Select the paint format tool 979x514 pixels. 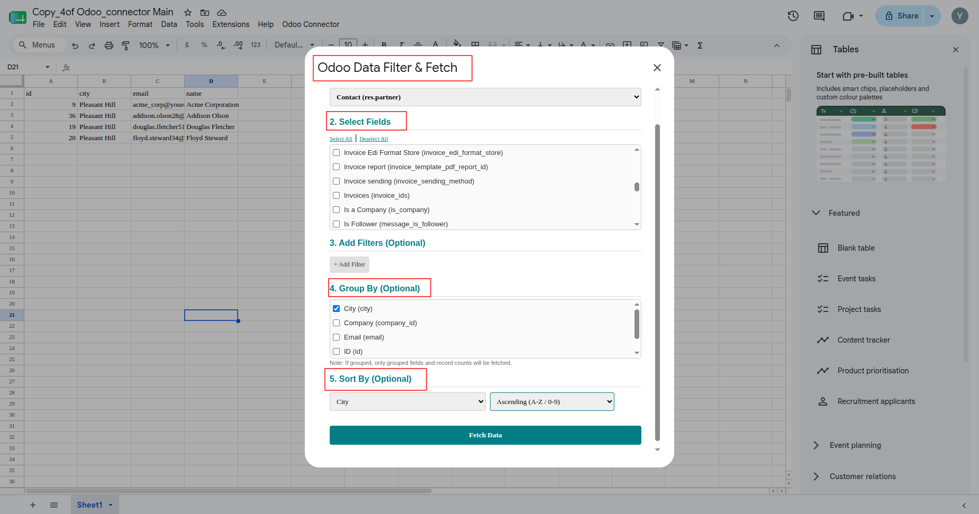(x=125, y=45)
